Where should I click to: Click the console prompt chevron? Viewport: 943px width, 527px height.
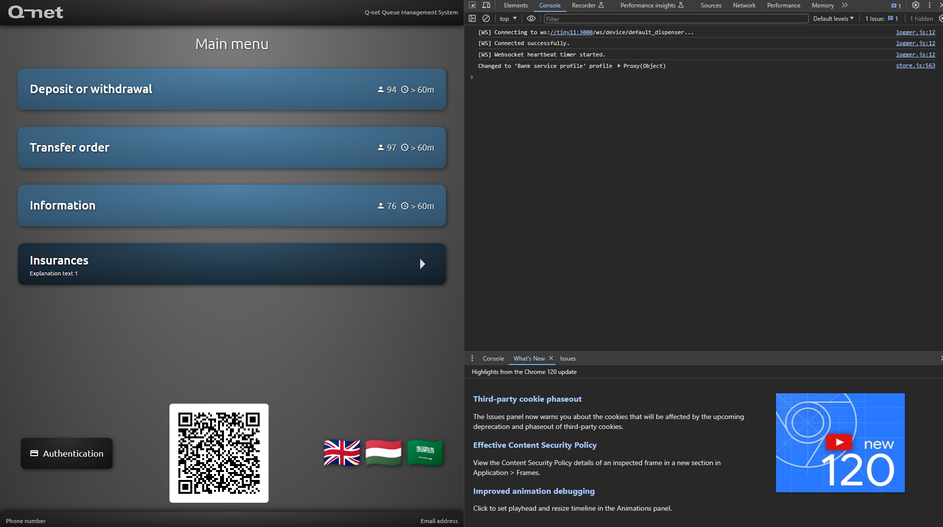tap(472, 77)
